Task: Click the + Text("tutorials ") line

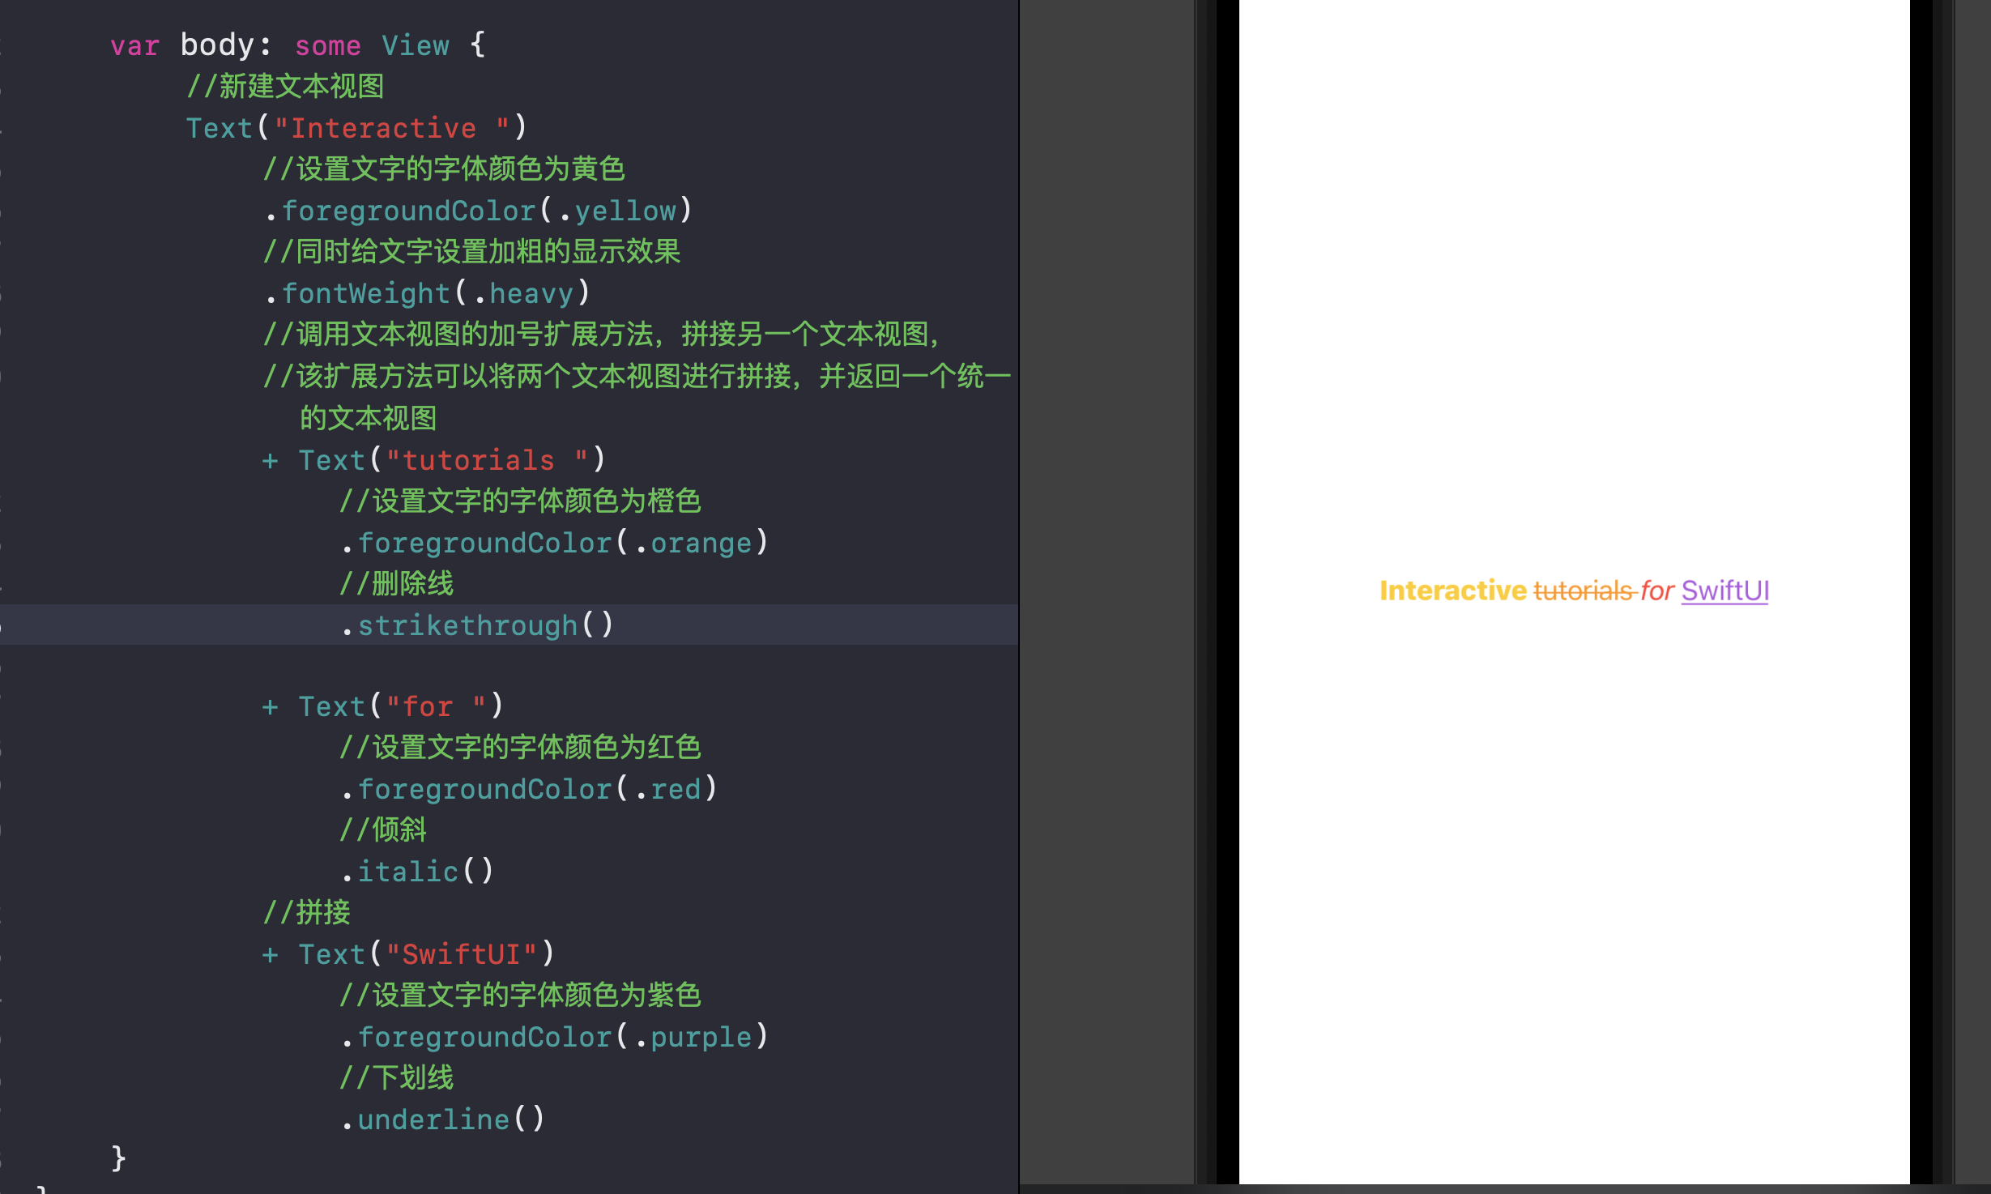Action: [x=433, y=460]
